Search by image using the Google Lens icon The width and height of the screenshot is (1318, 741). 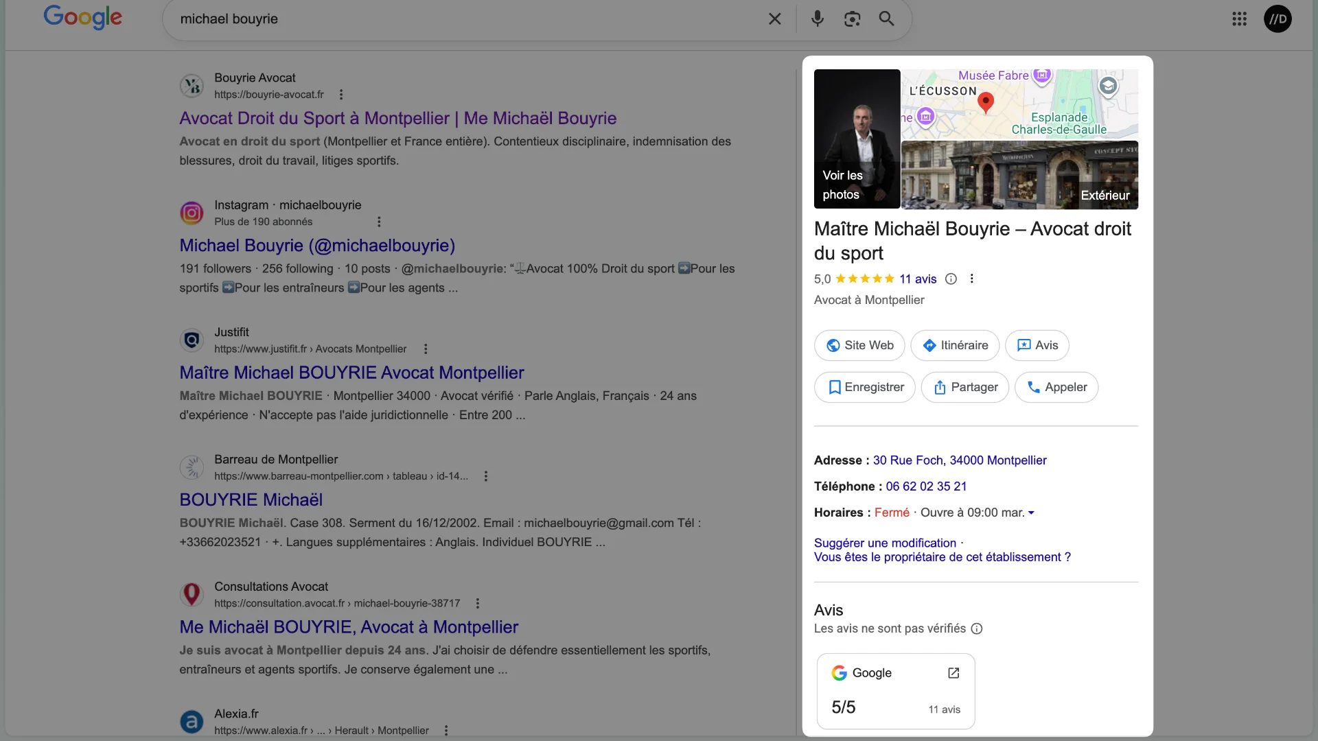tap(851, 19)
